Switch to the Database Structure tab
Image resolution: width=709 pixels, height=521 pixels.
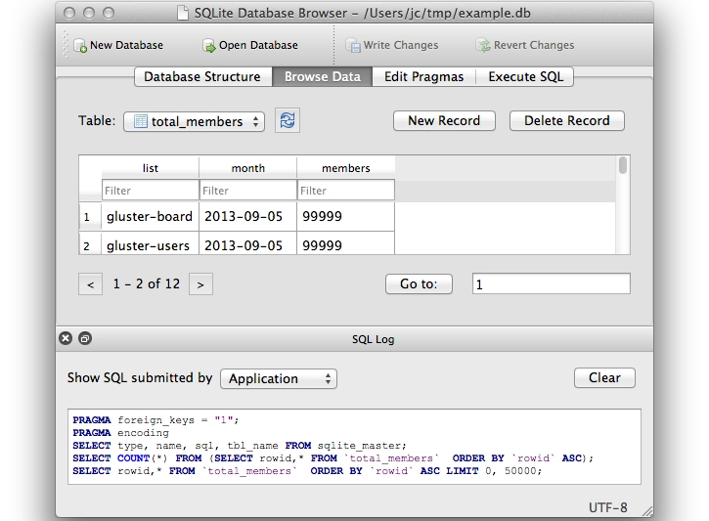click(203, 76)
